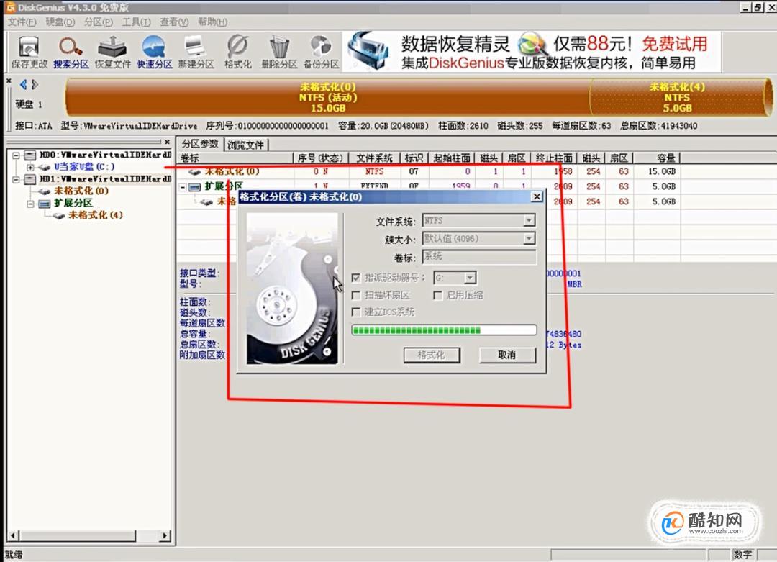Image resolution: width=777 pixels, height=562 pixels.
Task: Click the format progress bar
Action: [x=444, y=330]
